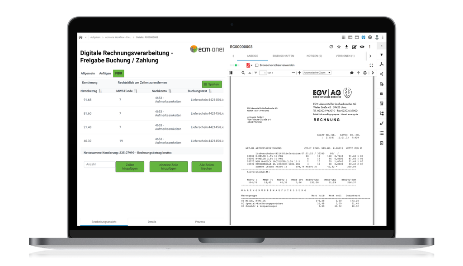Screen dimensions: 463x266
Task: Download the document RC00000003
Action: (x=346, y=47)
